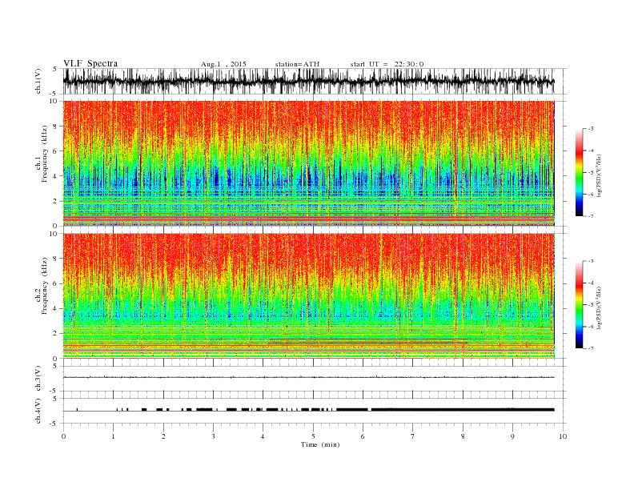
Task: Click the ch.1 spectrogram image
Action: click(309, 163)
